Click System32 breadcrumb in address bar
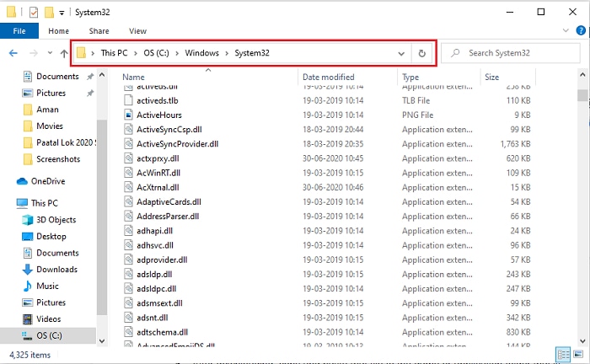This screenshot has width=590, height=364. coord(252,53)
